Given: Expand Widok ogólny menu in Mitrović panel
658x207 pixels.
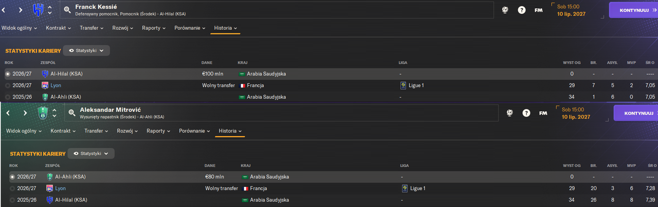Looking at the screenshot, I should click(24, 131).
